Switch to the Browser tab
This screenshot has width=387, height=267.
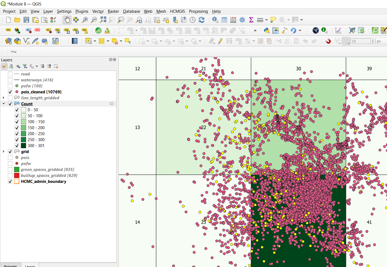[10, 265]
